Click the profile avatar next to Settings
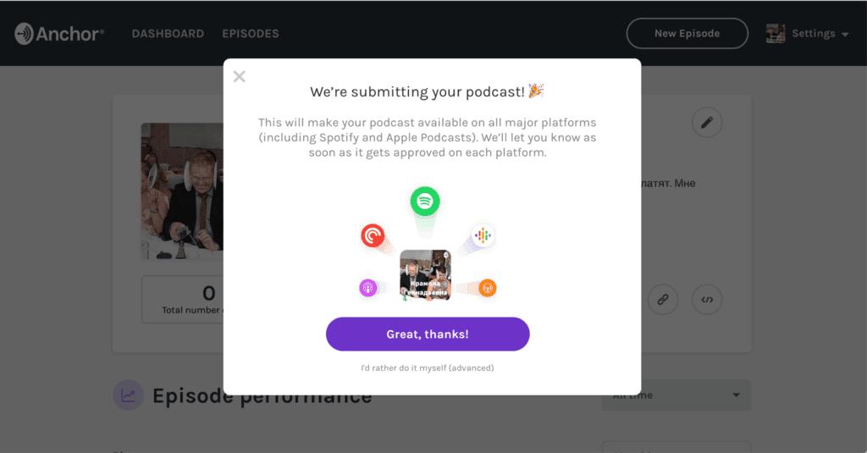 tap(776, 34)
